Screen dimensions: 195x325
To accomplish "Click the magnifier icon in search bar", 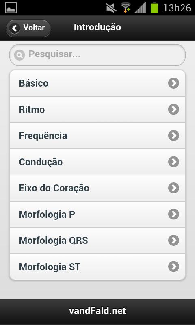I will click(x=19, y=55).
